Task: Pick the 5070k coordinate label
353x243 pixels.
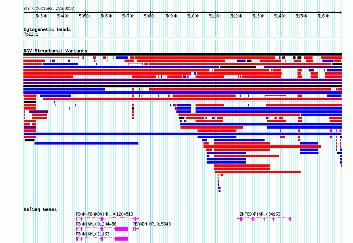Action: [x=128, y=16]
